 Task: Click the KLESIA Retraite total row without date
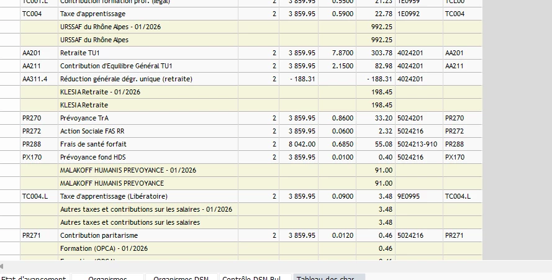click(251, 105)
